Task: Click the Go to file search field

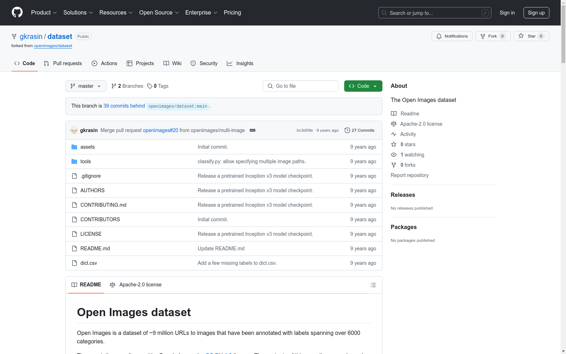Action: (x=301, y=86)
